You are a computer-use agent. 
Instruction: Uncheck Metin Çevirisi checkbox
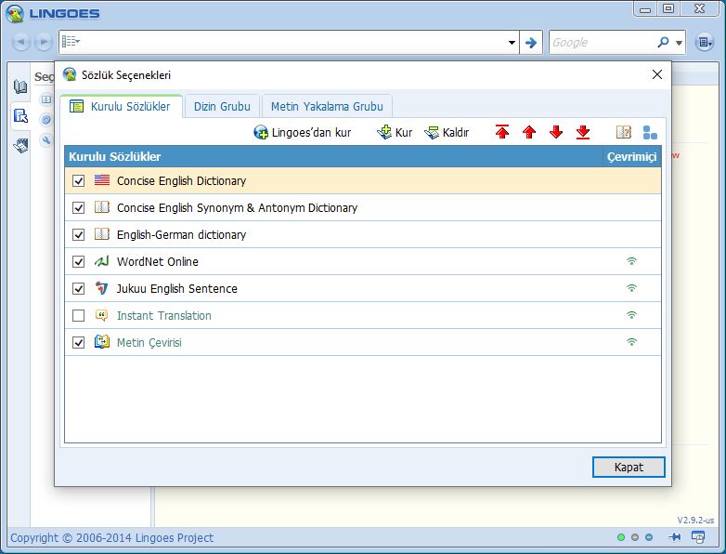[x=79, y=343]
